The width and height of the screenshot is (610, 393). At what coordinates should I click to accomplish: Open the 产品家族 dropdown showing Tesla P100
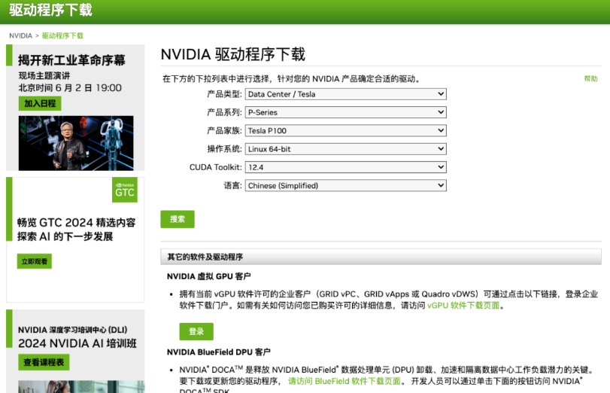345,131
